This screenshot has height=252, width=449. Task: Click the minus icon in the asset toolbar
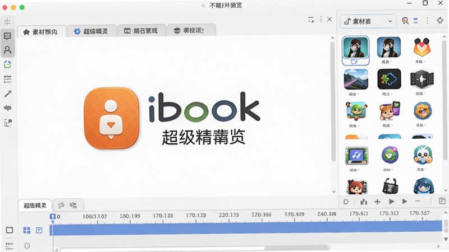click(x=418, y=201)
